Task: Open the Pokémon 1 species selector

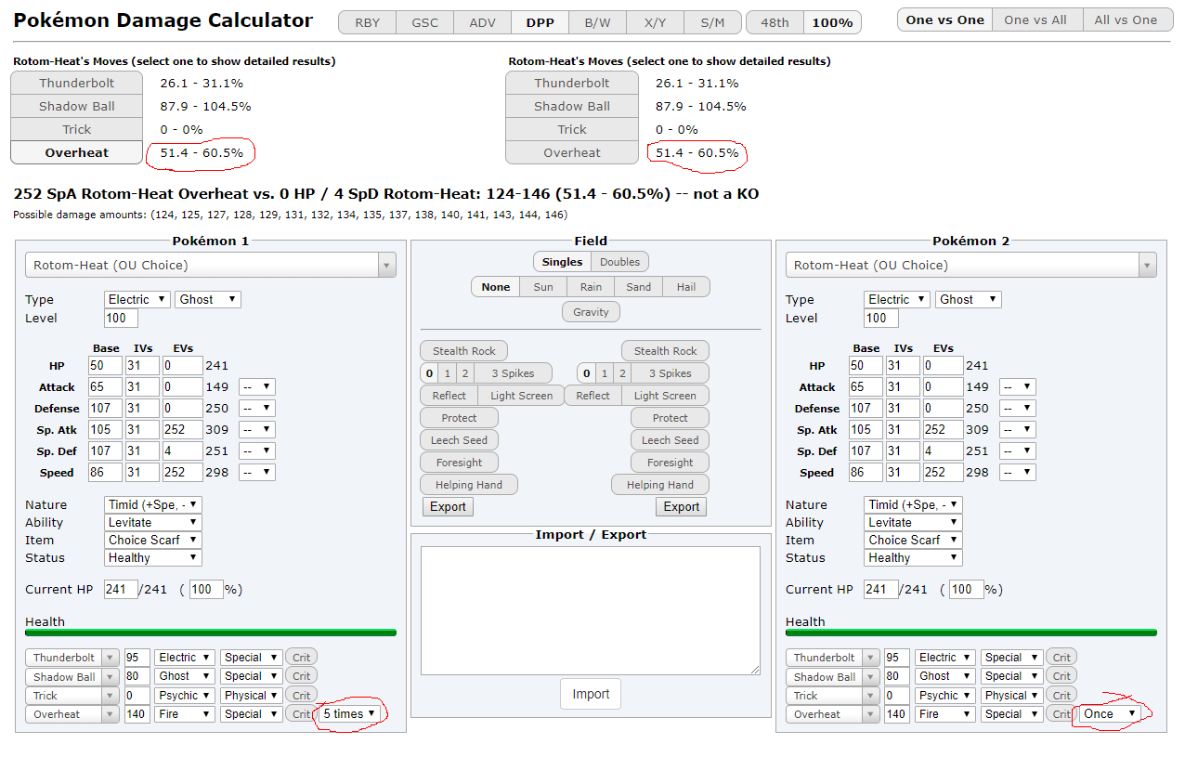Action: coord(211,265)
